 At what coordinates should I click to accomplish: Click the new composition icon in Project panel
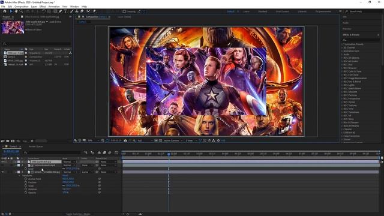click(x=13, y=141)
